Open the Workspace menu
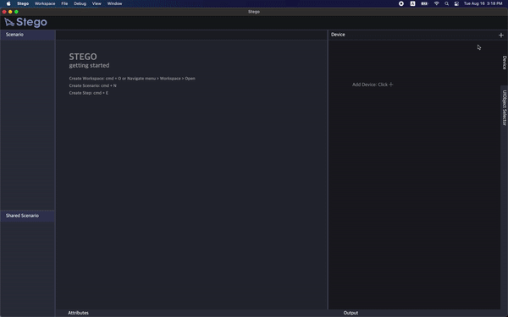508x317 pixels. click(45, 3)
